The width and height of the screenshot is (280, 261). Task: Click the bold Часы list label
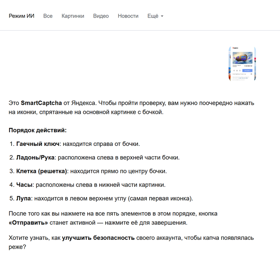(24, 185)
